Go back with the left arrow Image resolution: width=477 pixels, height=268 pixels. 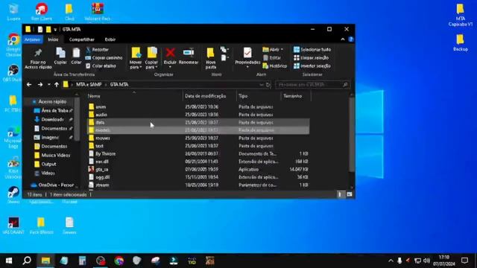[29, 84]
